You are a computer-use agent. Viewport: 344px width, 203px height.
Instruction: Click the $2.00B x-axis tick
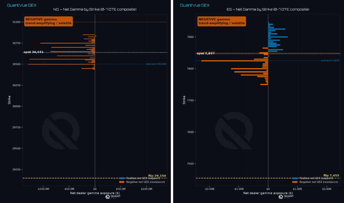[x=327, y=189]
